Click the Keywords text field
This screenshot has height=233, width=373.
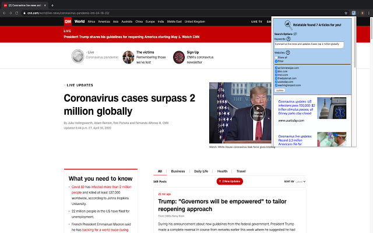pos(309,44)
